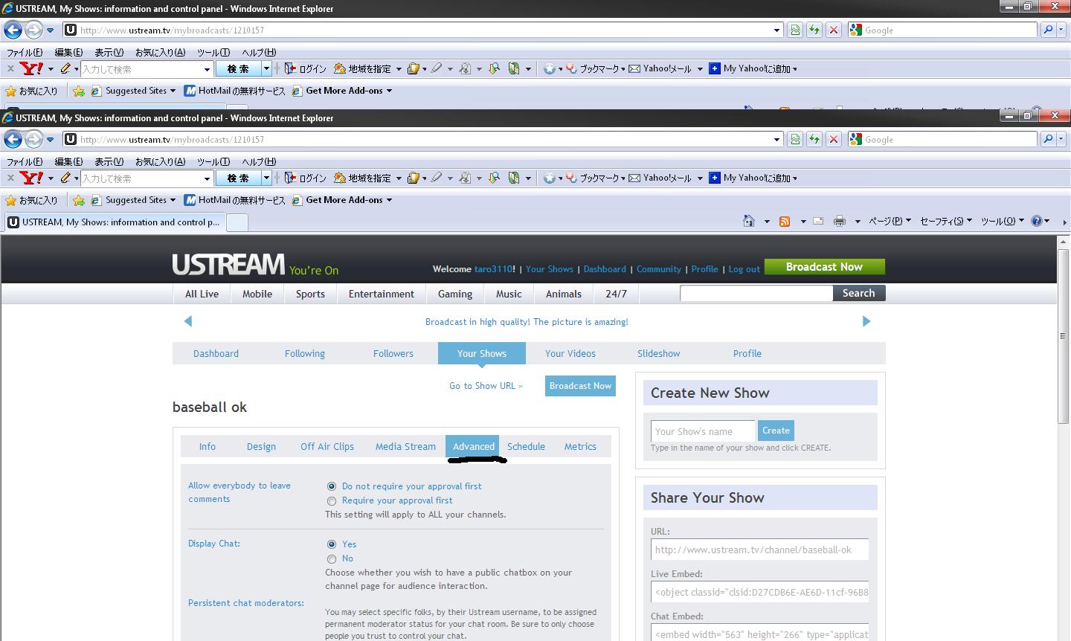
Task: Expand Get More Add-ons dropdown, front window
Action: click(388, 200)
